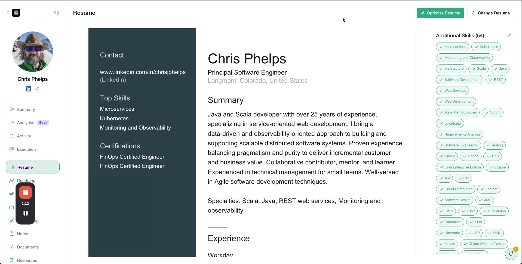Pause the running recording timer
The image size is (522, 264).
pos(25,213)
